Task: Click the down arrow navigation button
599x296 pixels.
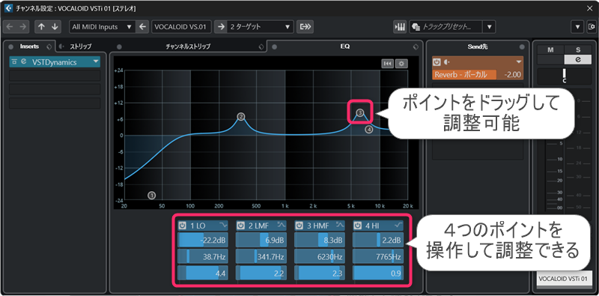Action: (x=55, y=27)
